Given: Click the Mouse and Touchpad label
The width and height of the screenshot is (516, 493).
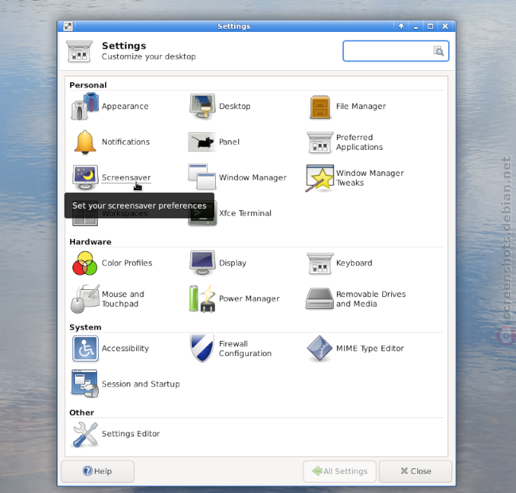Looking at the screenshot, I should 123,299.
